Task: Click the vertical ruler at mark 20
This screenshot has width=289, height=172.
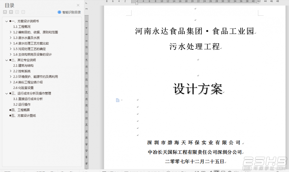Action: point(86,80)
